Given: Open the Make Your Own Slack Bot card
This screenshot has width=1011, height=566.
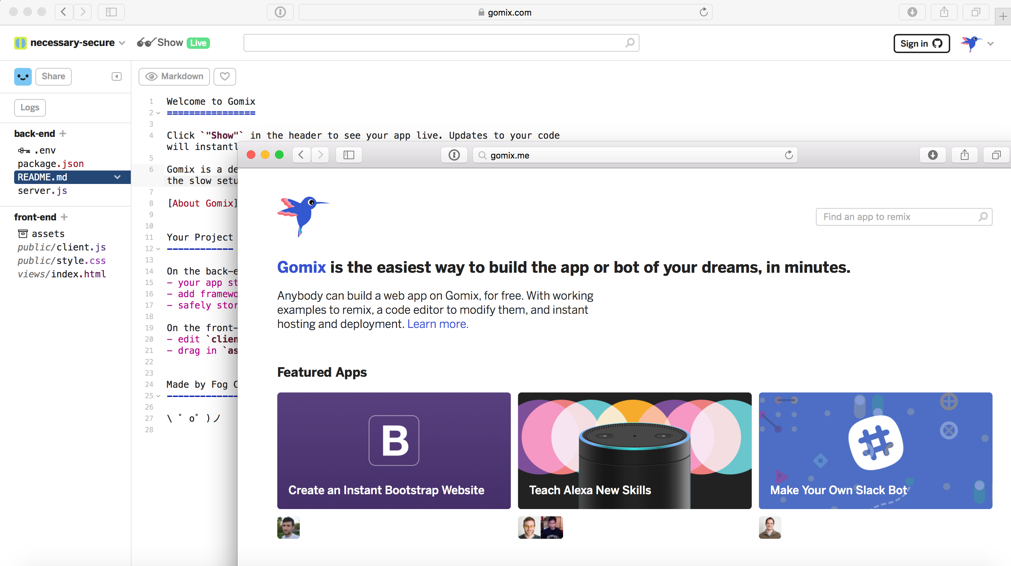Looking at the screenshot, I should pos(875,451).
